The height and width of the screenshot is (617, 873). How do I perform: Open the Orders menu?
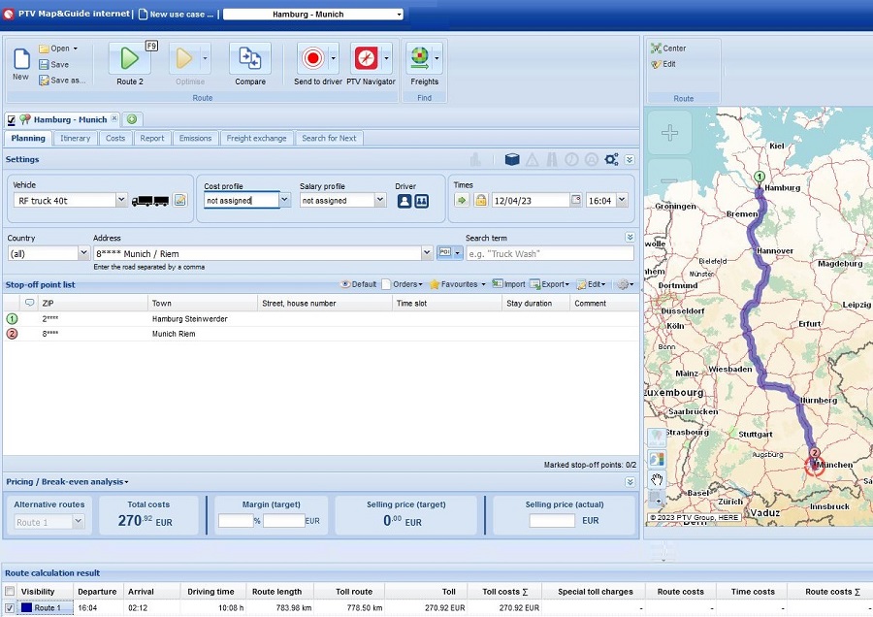(403, 284)
